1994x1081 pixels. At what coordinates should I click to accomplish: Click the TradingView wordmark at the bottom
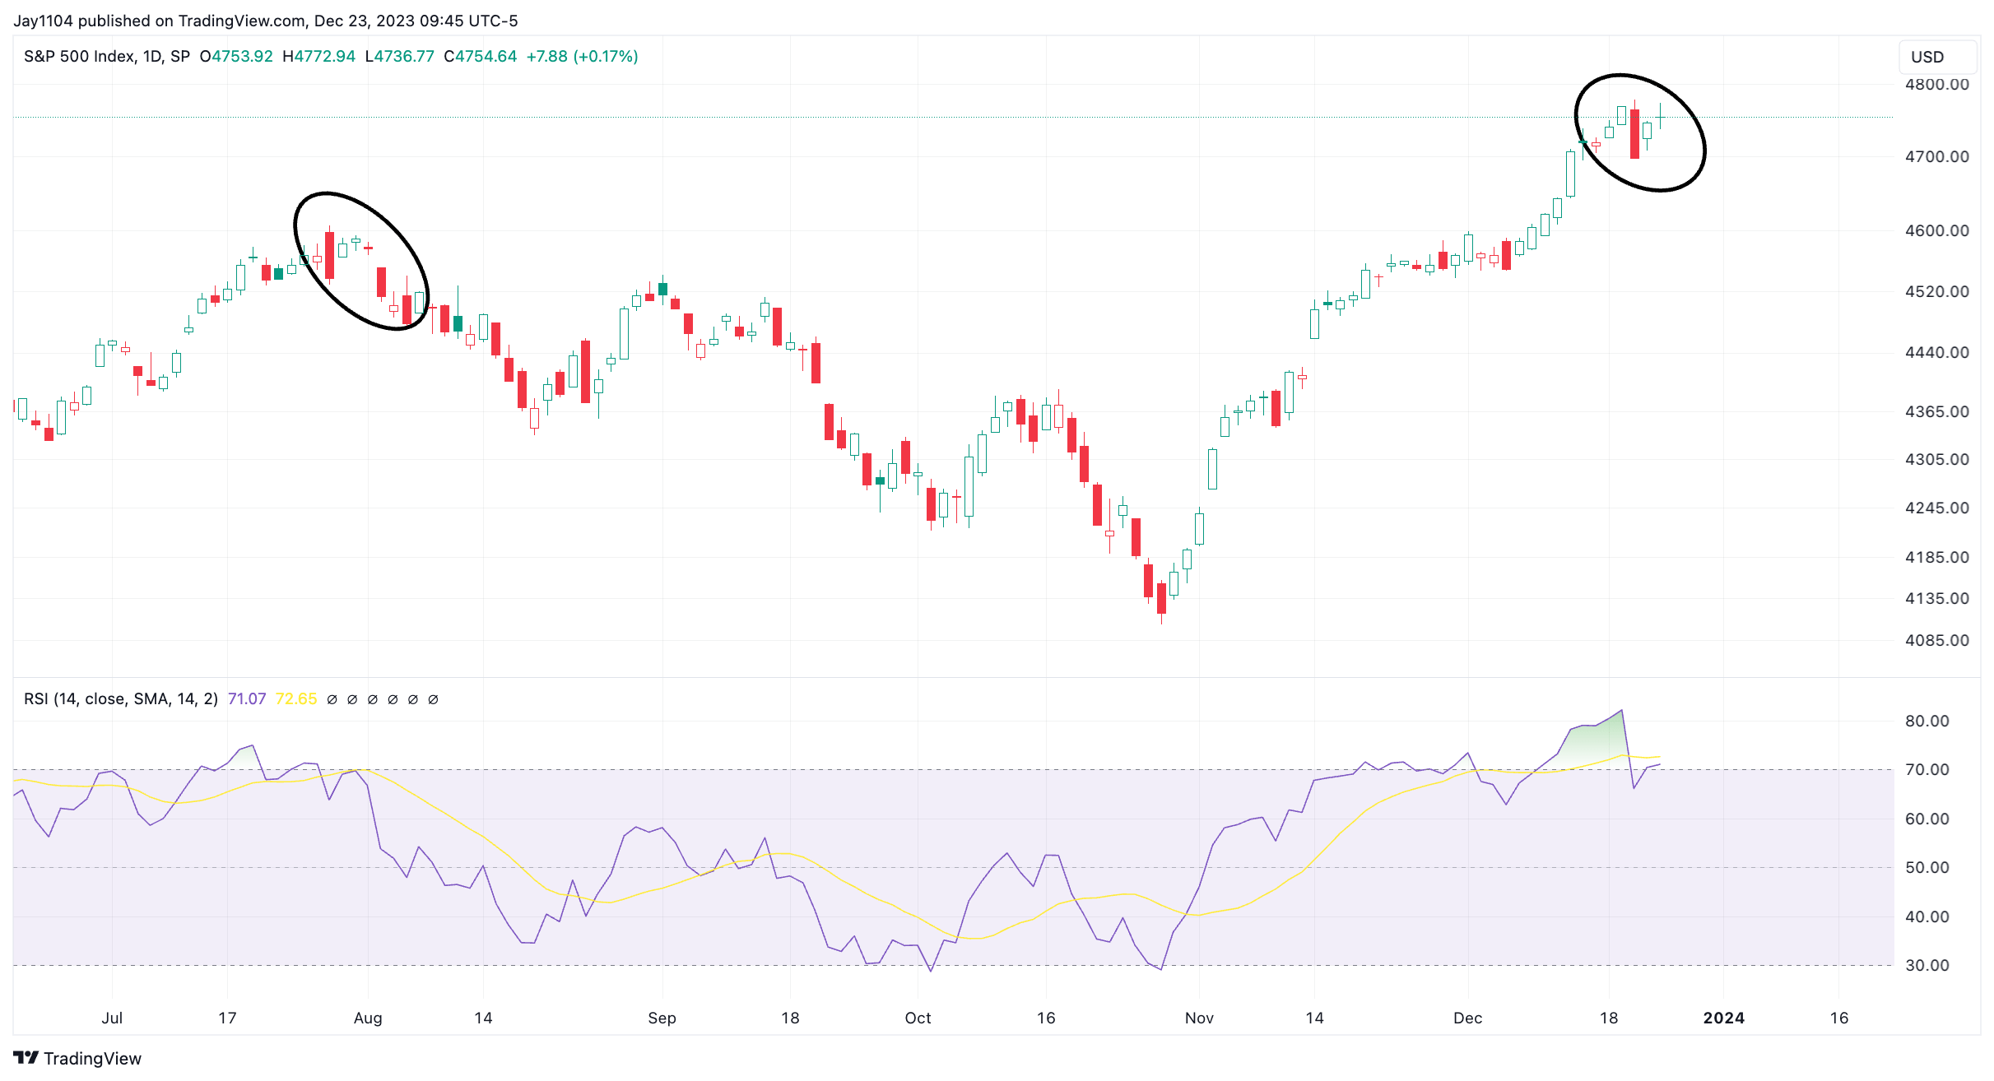pos(92,1058)
